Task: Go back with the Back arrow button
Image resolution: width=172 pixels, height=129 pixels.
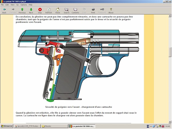Action: (4, 11)
